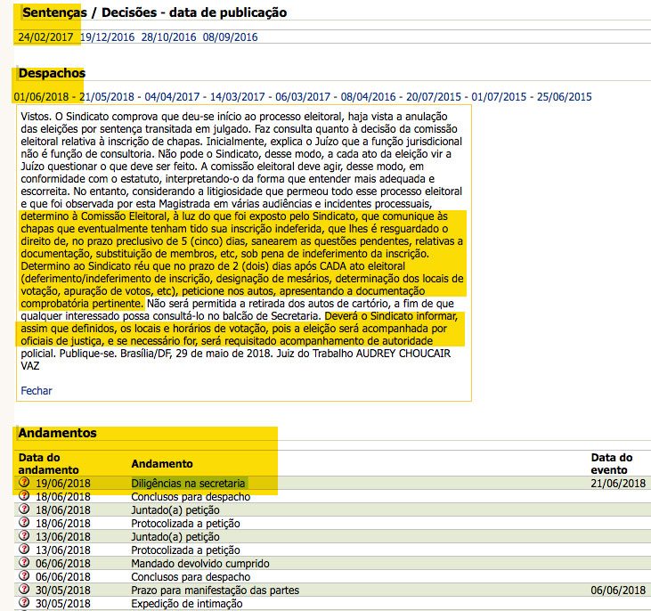
Task: Open icon for Prazo para manifestação das partes
Action: (x=24, y=590)
